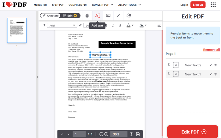The height and width of the screenshot is (138, 221).
Task: Switch to Edit mode
Action: click(70, 16)
